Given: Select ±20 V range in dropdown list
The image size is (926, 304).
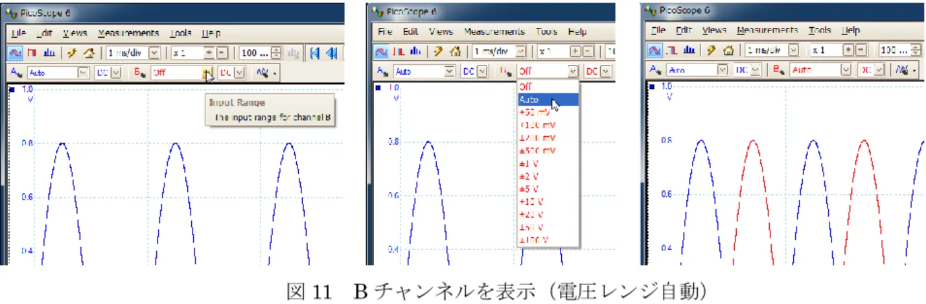Looking at the screenshot, I should click(x=548, y=215).
